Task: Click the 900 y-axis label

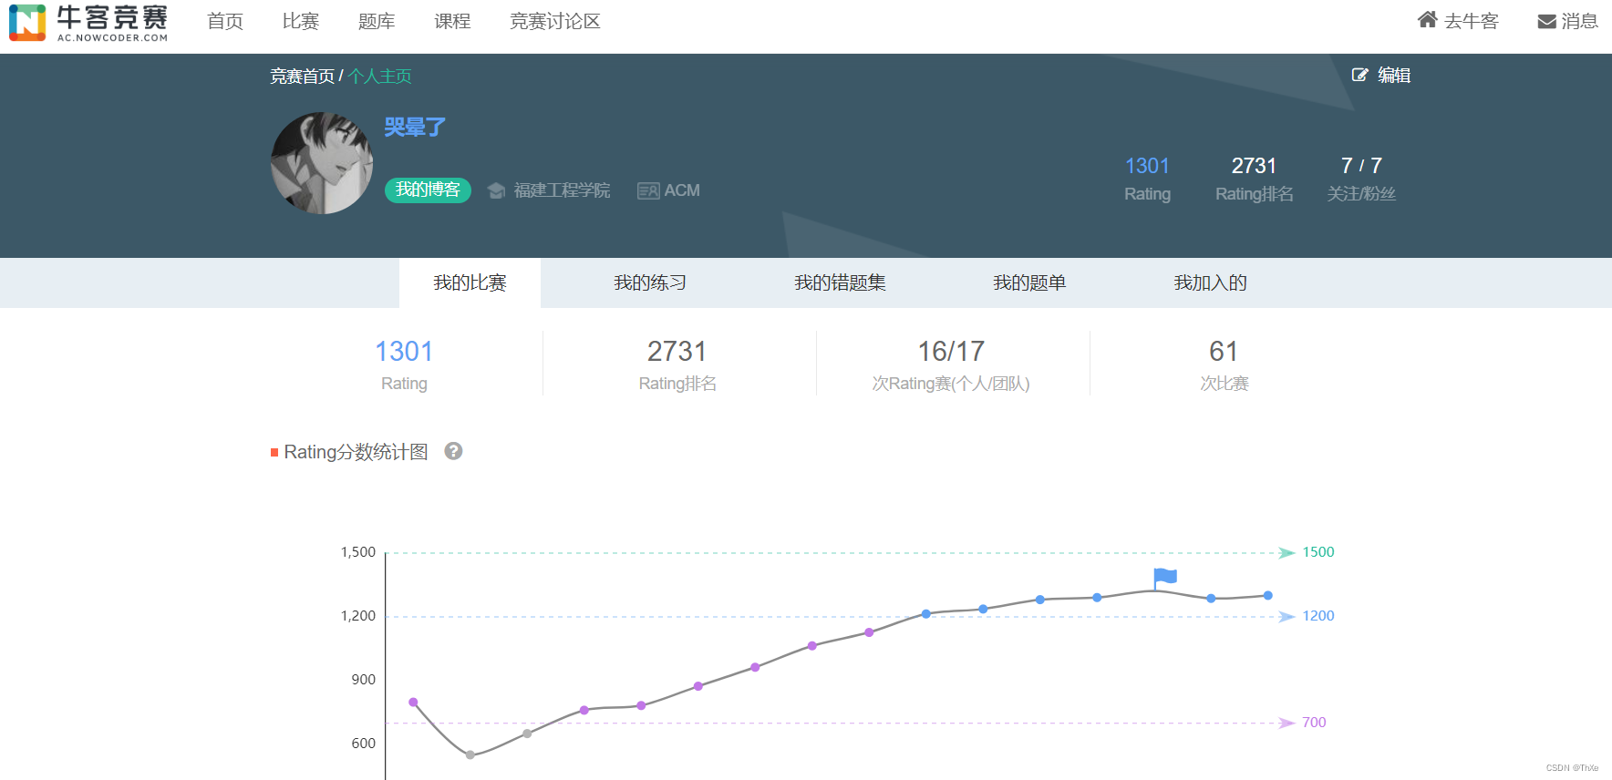Action: pyautogui.click(x=364, y=680)
